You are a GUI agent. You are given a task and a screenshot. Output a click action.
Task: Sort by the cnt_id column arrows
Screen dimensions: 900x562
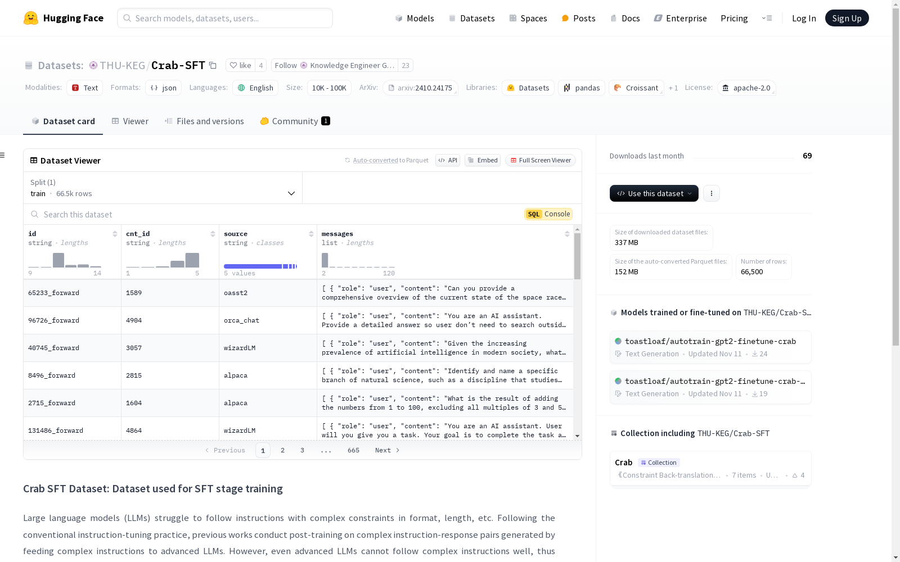click(213, 234)
